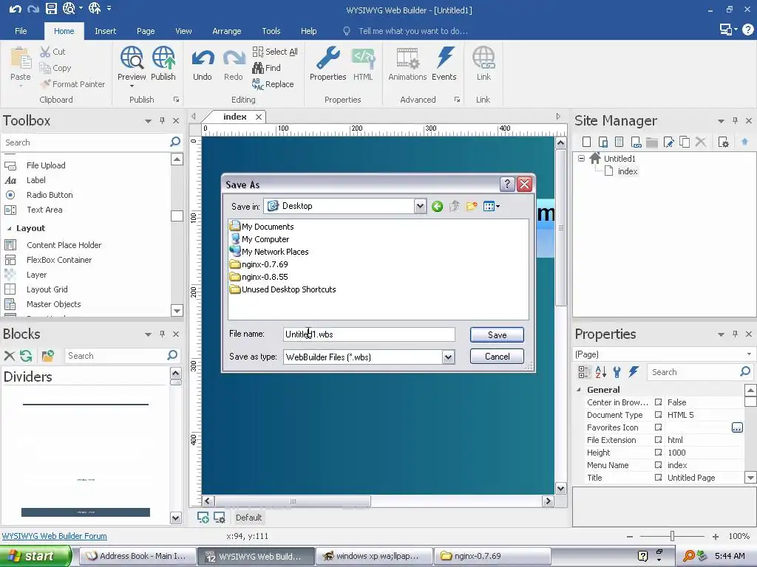The height and width of the screenshot is (567, 757).
Task: Click the Publish globe icon
Action: 163,58
